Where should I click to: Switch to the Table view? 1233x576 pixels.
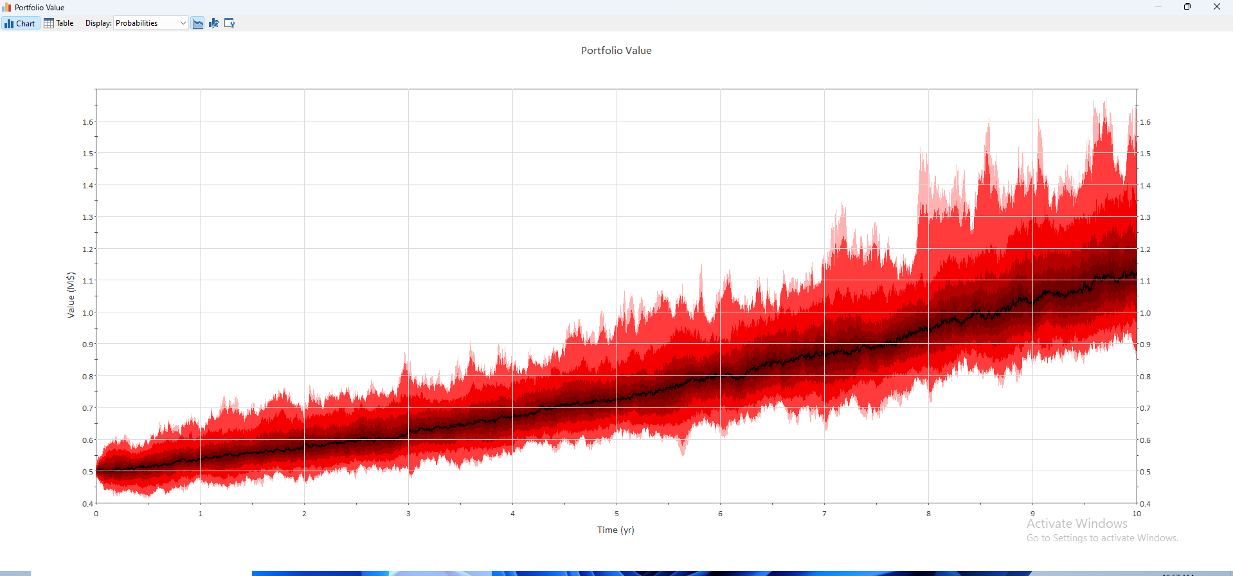click(59, 23)
